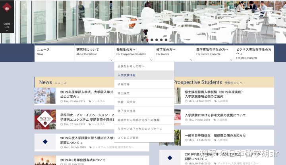The height and width of the screenshot is (165, 286).
Task: Select the second red carousel dot
Action: [147, 40]
